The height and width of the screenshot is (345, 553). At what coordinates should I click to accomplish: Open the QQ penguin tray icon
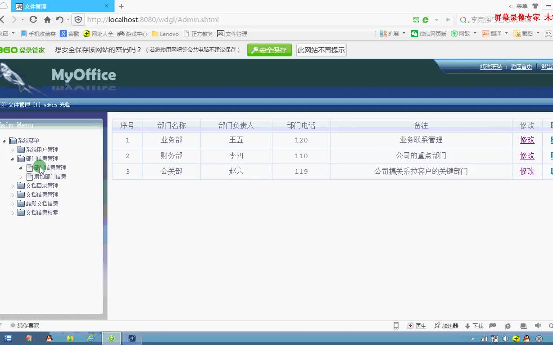(527, 338)
